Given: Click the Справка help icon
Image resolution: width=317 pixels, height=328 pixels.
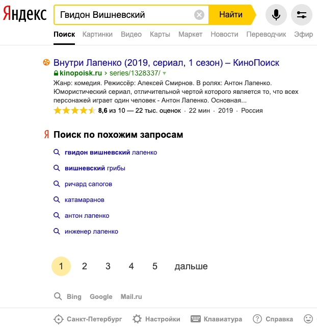Looking at the screenshot, I should click(x=257, y=319).
